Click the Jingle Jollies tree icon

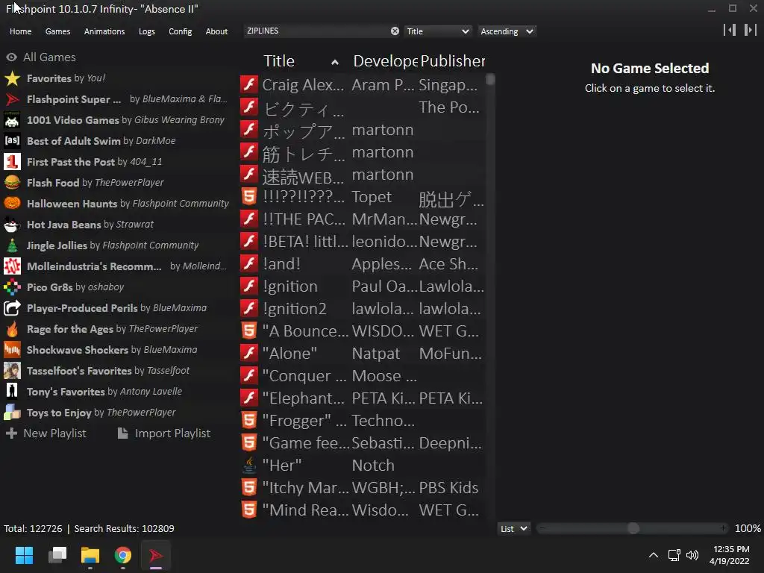click(12, 245)
